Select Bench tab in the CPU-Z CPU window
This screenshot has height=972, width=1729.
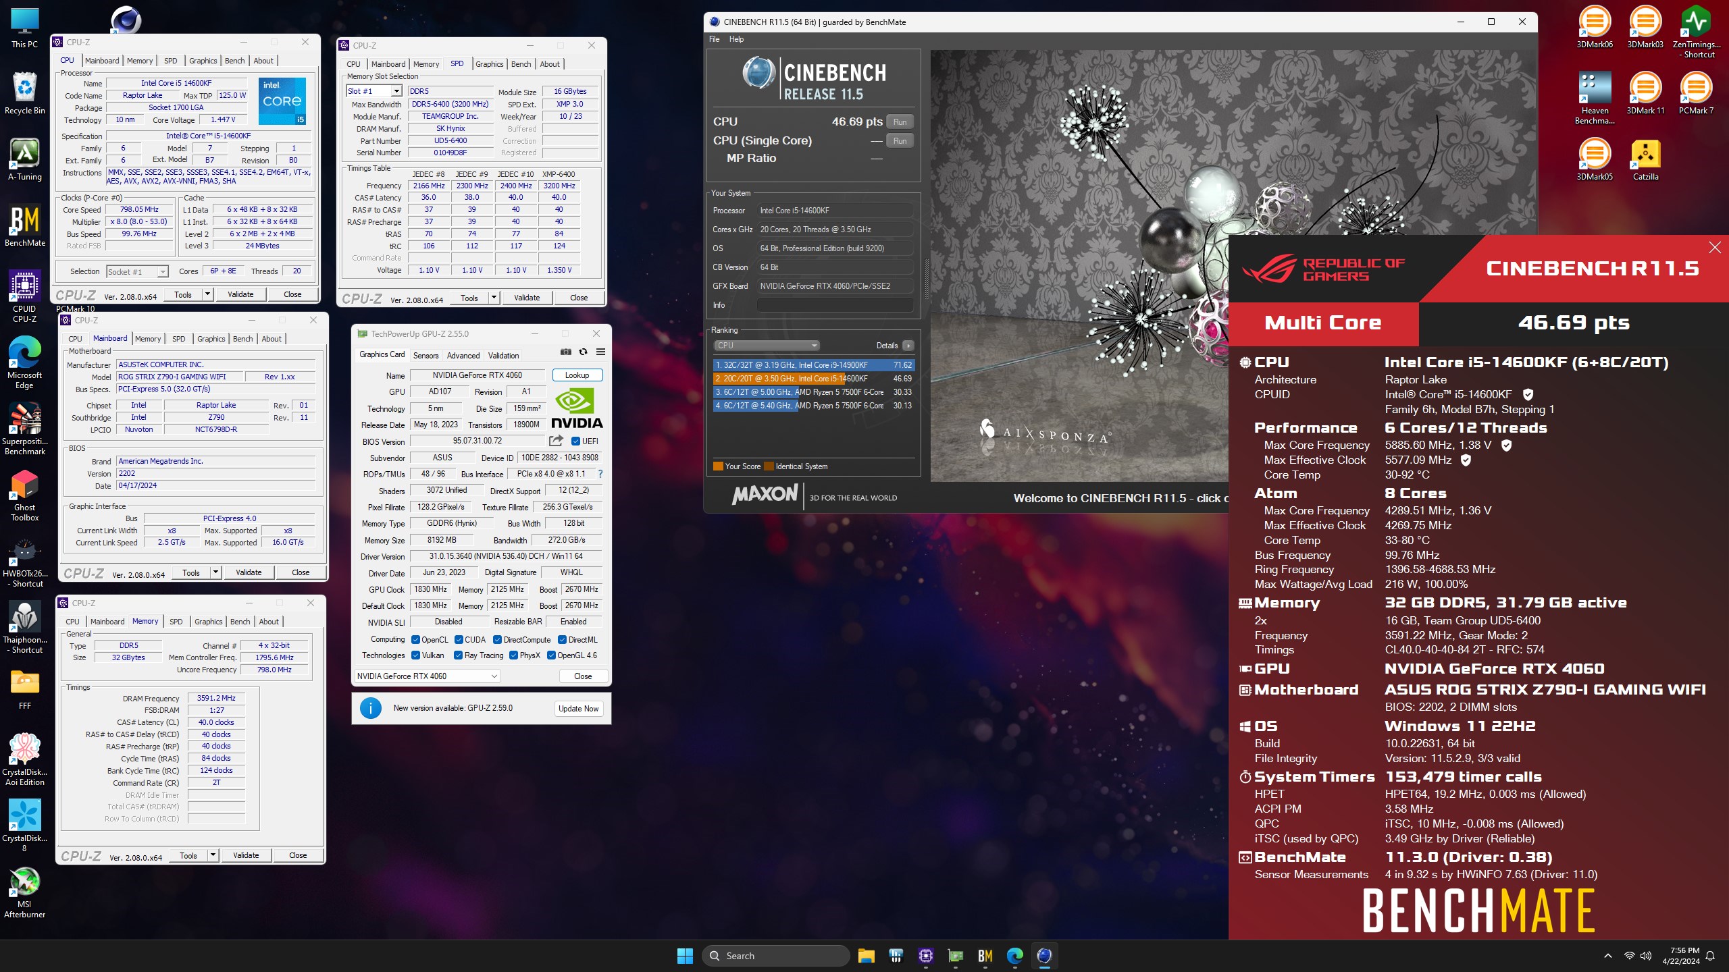tap(234, 61)
